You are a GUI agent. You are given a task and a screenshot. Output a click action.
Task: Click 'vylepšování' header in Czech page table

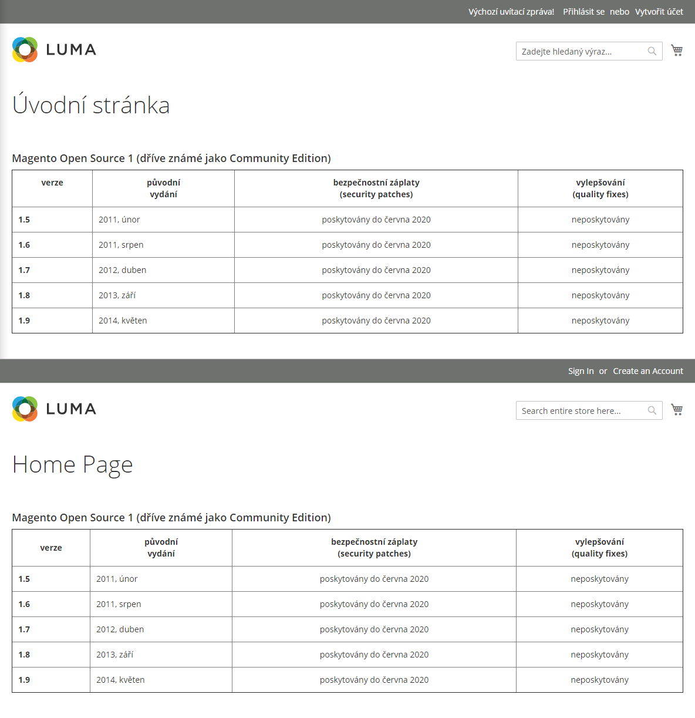tap(600, 188)
